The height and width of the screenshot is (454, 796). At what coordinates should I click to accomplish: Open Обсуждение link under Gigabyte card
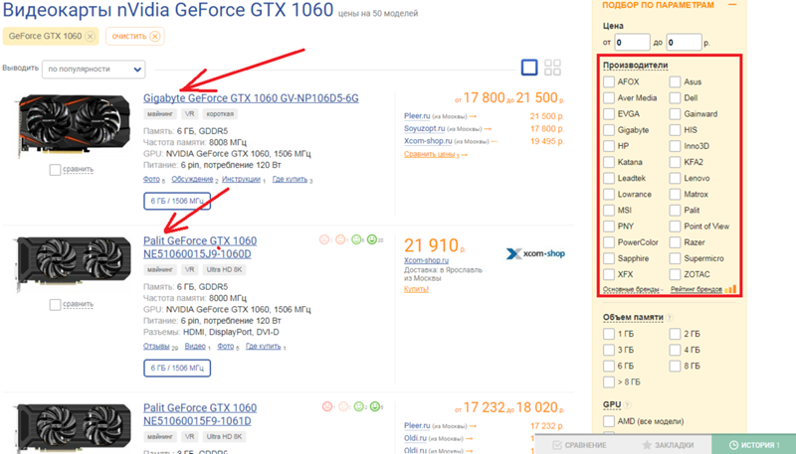[x=192, y=179]
